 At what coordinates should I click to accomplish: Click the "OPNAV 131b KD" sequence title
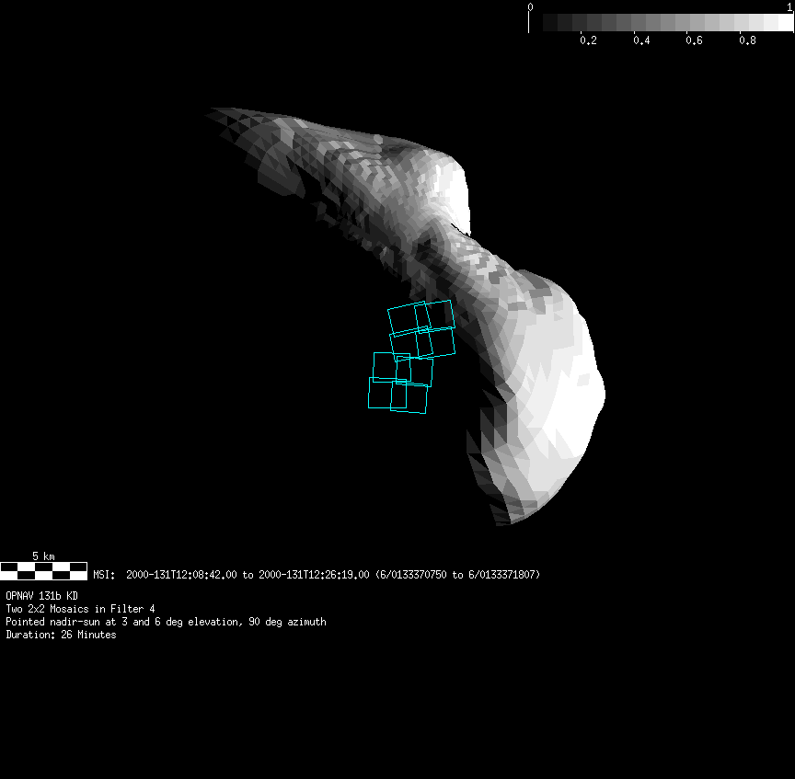click(x=41, y=596)
